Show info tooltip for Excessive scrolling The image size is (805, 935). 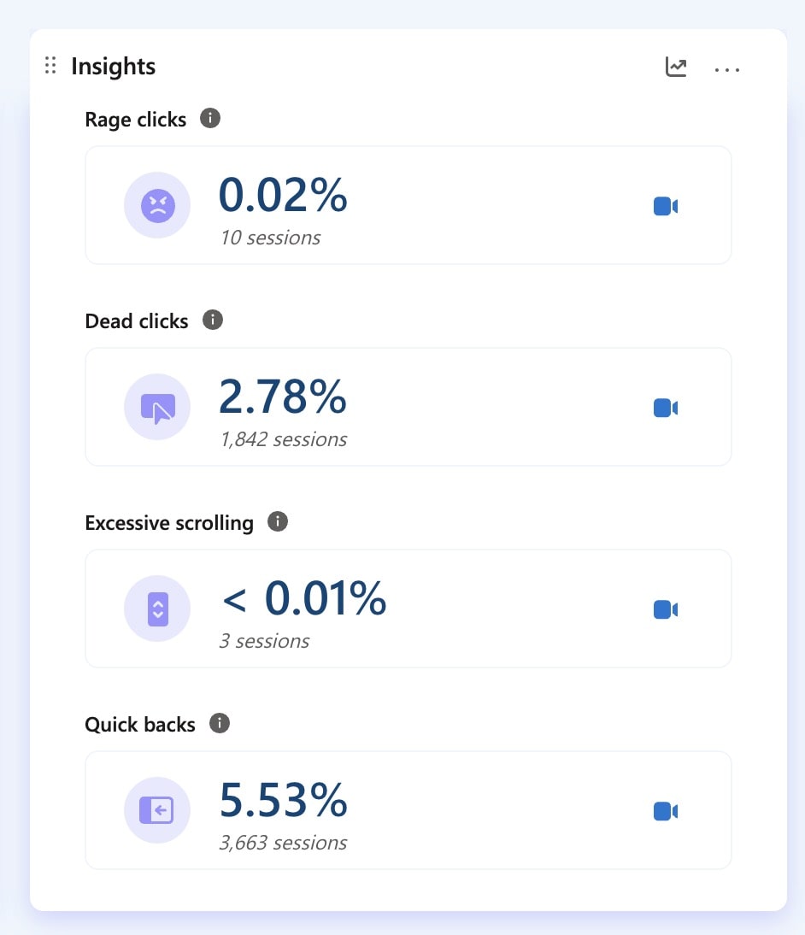(278, 521)
